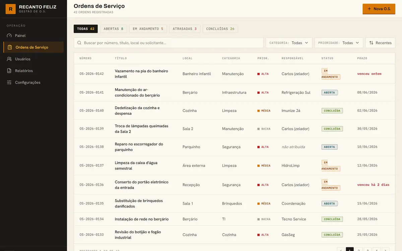402x251 pixels.
Task: Sort by the Status column header
Action: 327,58
